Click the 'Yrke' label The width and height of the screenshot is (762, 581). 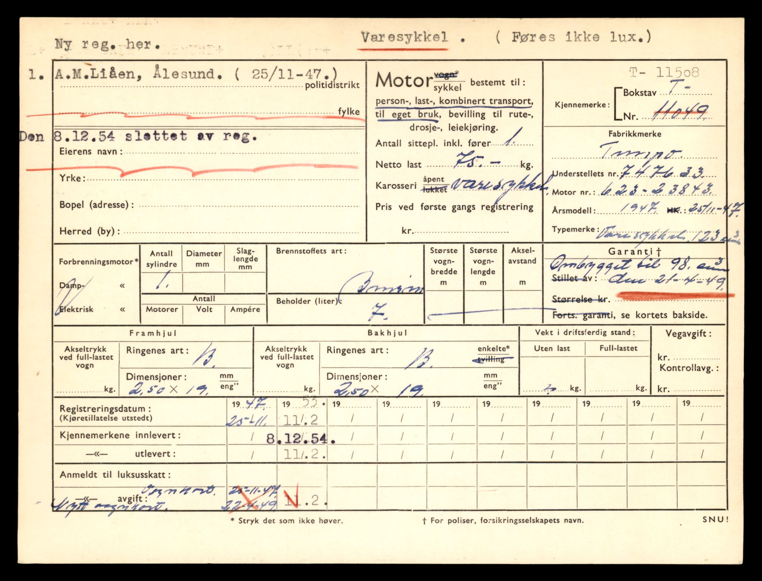click(73, 178)
